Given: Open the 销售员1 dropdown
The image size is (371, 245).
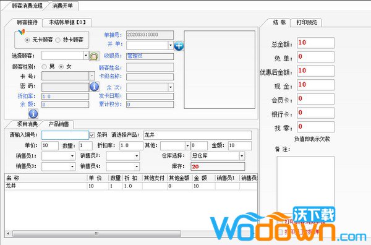Looking at the screenshot, I should point(72,156).
